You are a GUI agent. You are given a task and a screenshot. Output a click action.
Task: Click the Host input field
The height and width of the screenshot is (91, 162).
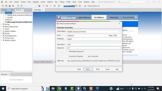[88, 36]
